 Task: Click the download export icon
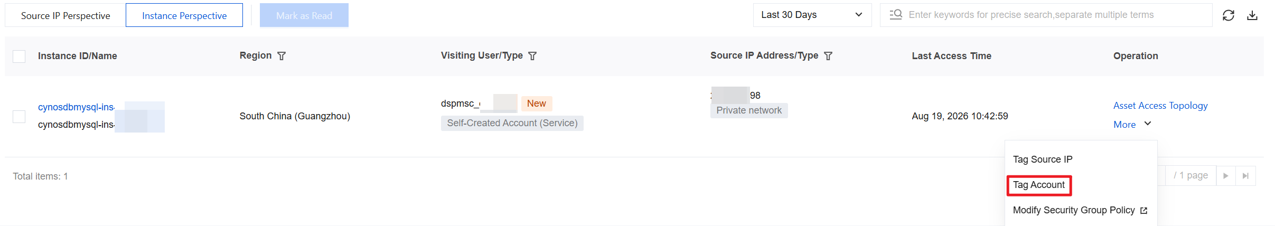click(x=1252, y=15)
